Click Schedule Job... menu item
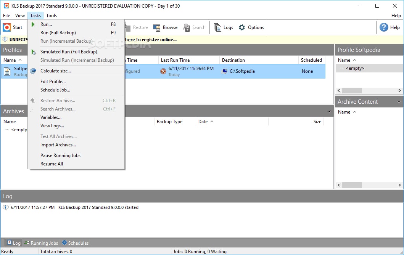Viewport: 404px width, 255px height. pos(55,90)
